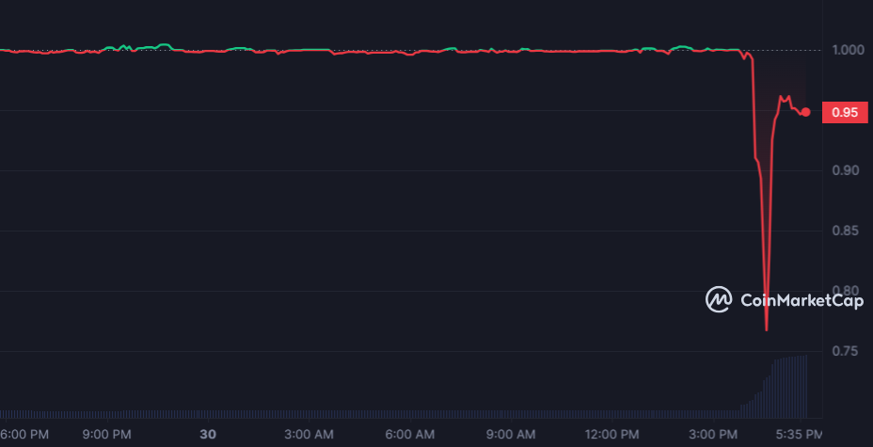Select the 12:00 PM time label
Viewport: 873px width, 447px height.
click(611, 434)
